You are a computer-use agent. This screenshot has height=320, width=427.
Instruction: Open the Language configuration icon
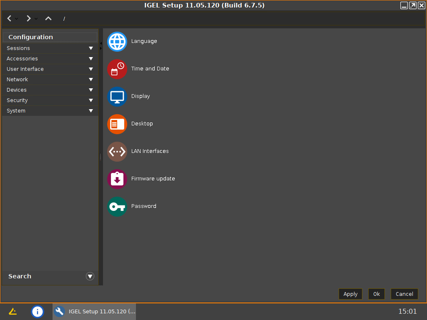pyautogui.click(x=117, y=41)
